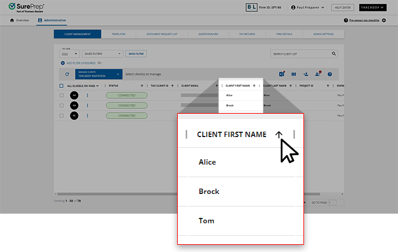Click the avatar circle on Alice's row
The height and width of the screenshot is (252, 398).
click(x=74, y=95)
